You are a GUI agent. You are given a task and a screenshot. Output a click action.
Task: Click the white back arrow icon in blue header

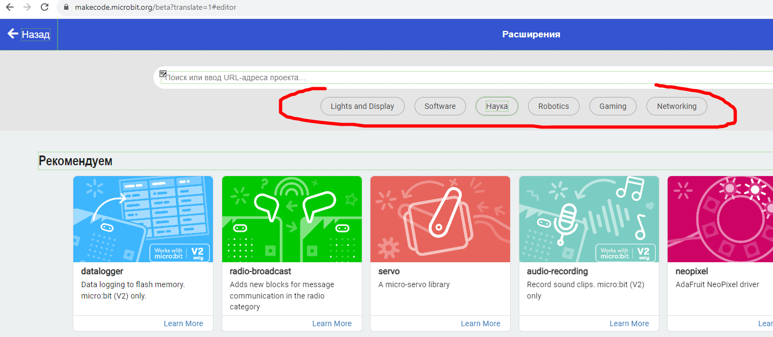click(x=13, y=34)
